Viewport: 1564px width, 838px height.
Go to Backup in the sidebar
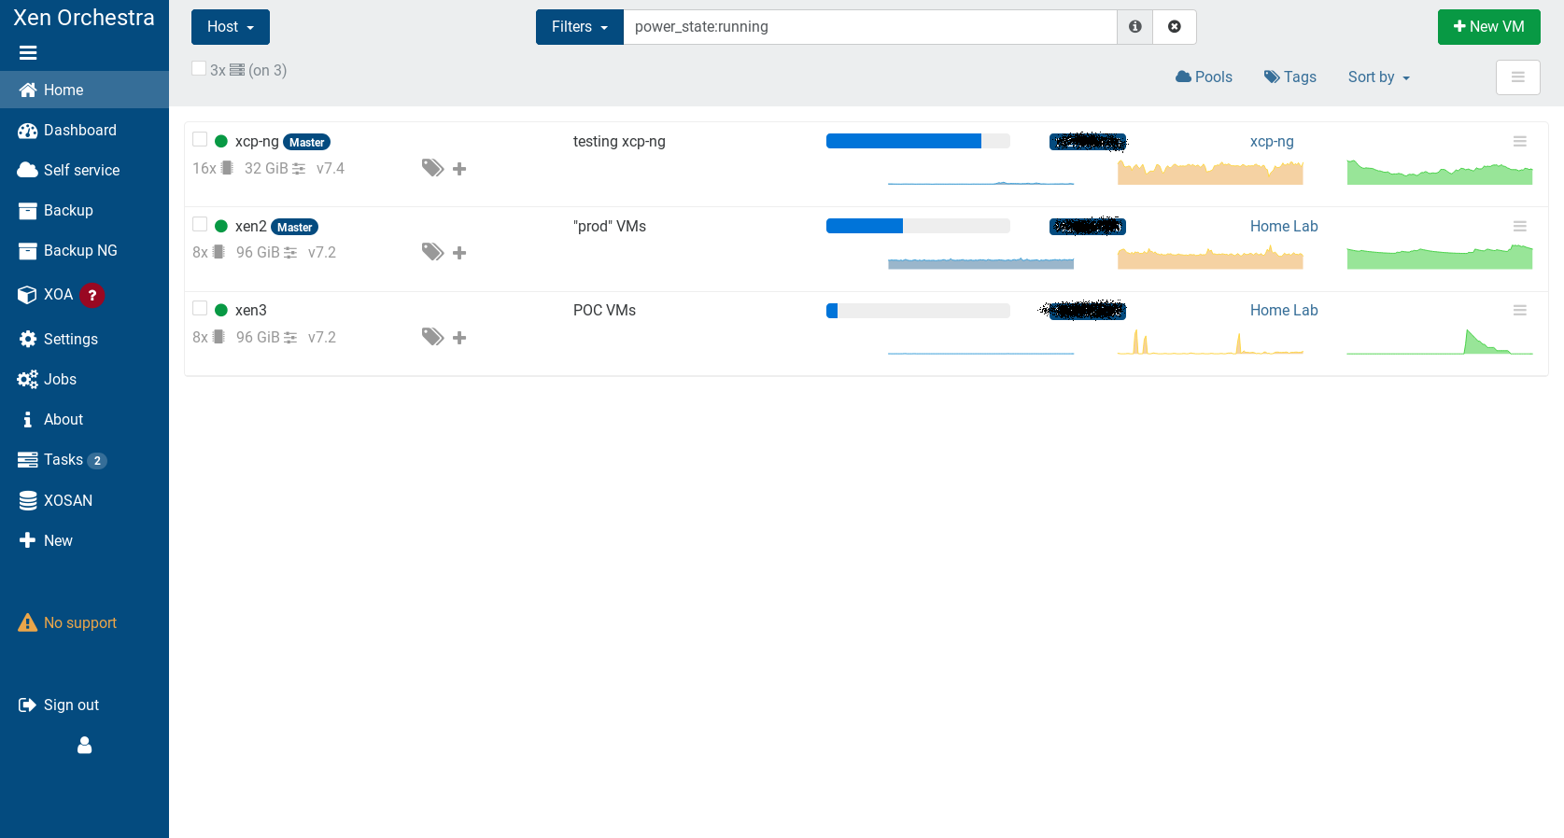[x=84, y=210]
